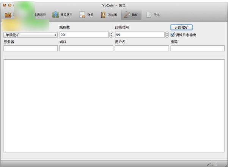
Task: Click the 开始挖矿 start mining button
Action: coord(181,27)
